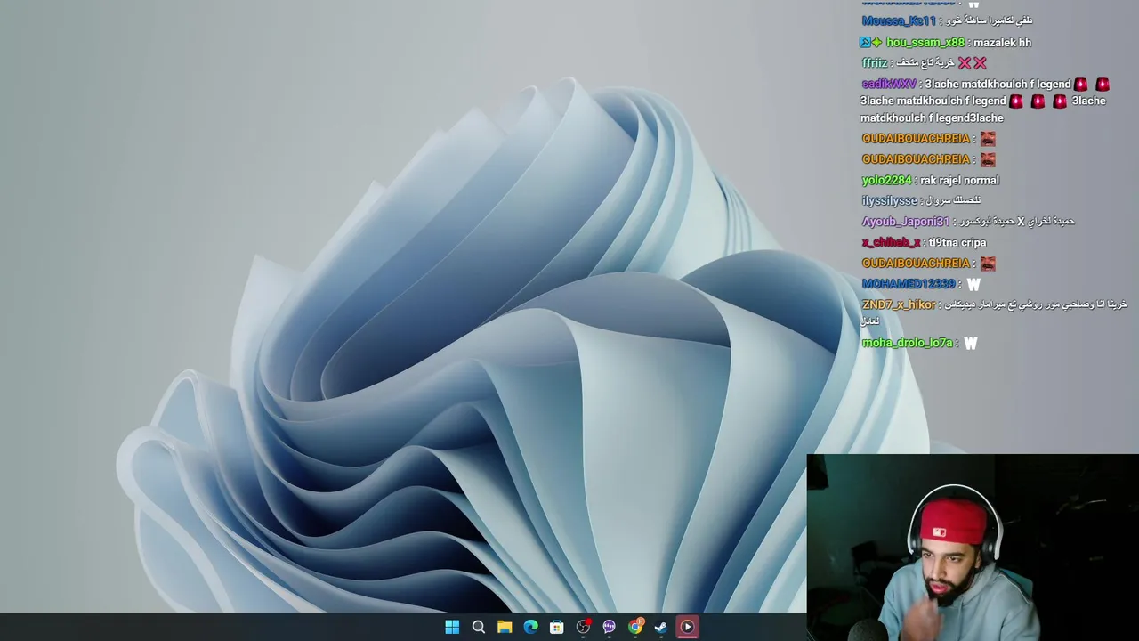Click the blue badge beside hou_ssam_x88
Viewport: 1139px width, 641px height.
pyautogui.click(x=864, y=42)
